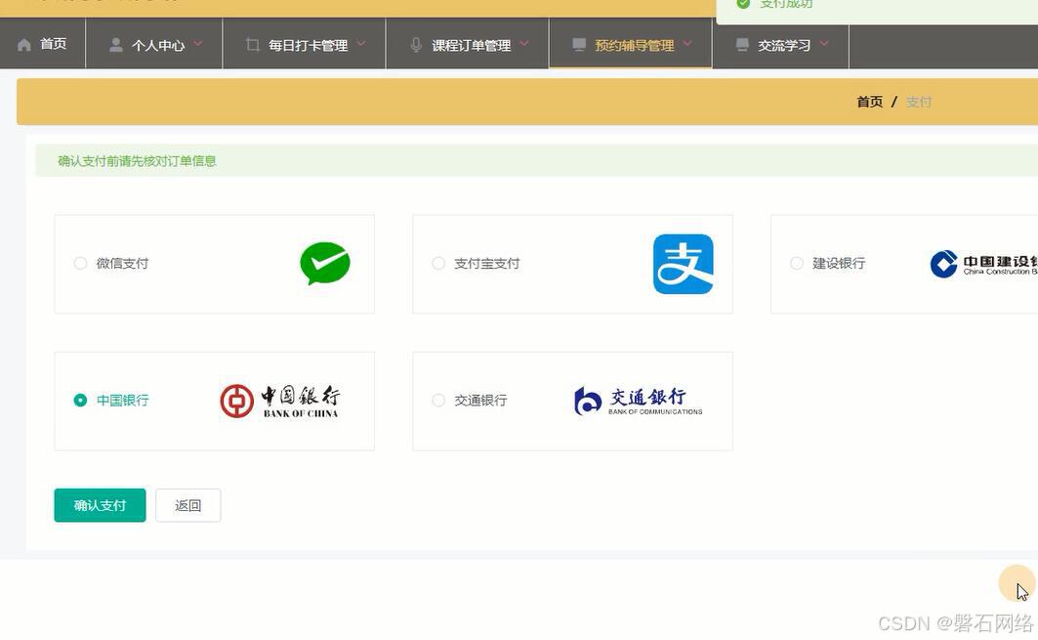Click the 确认支付前请先核对订单信息 notice text

(x=137, y=161)
